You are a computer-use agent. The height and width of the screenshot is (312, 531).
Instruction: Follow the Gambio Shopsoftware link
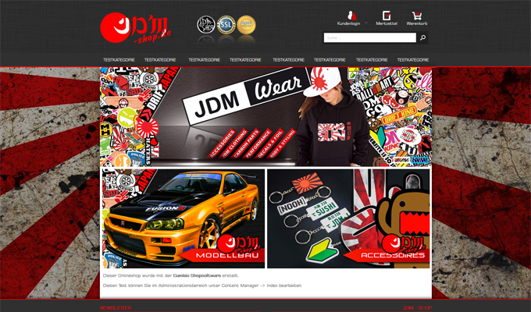tap(197, 275)
